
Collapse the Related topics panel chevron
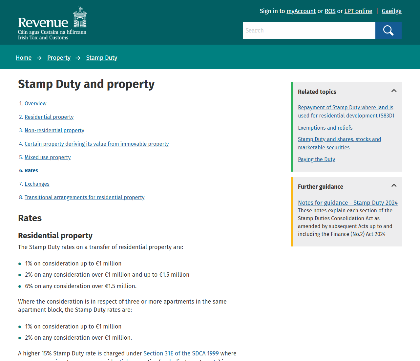[394, 91]
